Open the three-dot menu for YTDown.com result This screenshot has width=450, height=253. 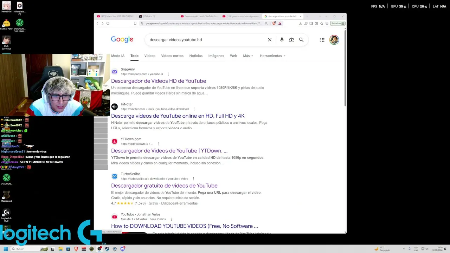(159, 144)
